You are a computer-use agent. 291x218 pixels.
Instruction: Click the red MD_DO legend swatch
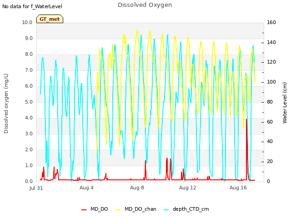84,210
